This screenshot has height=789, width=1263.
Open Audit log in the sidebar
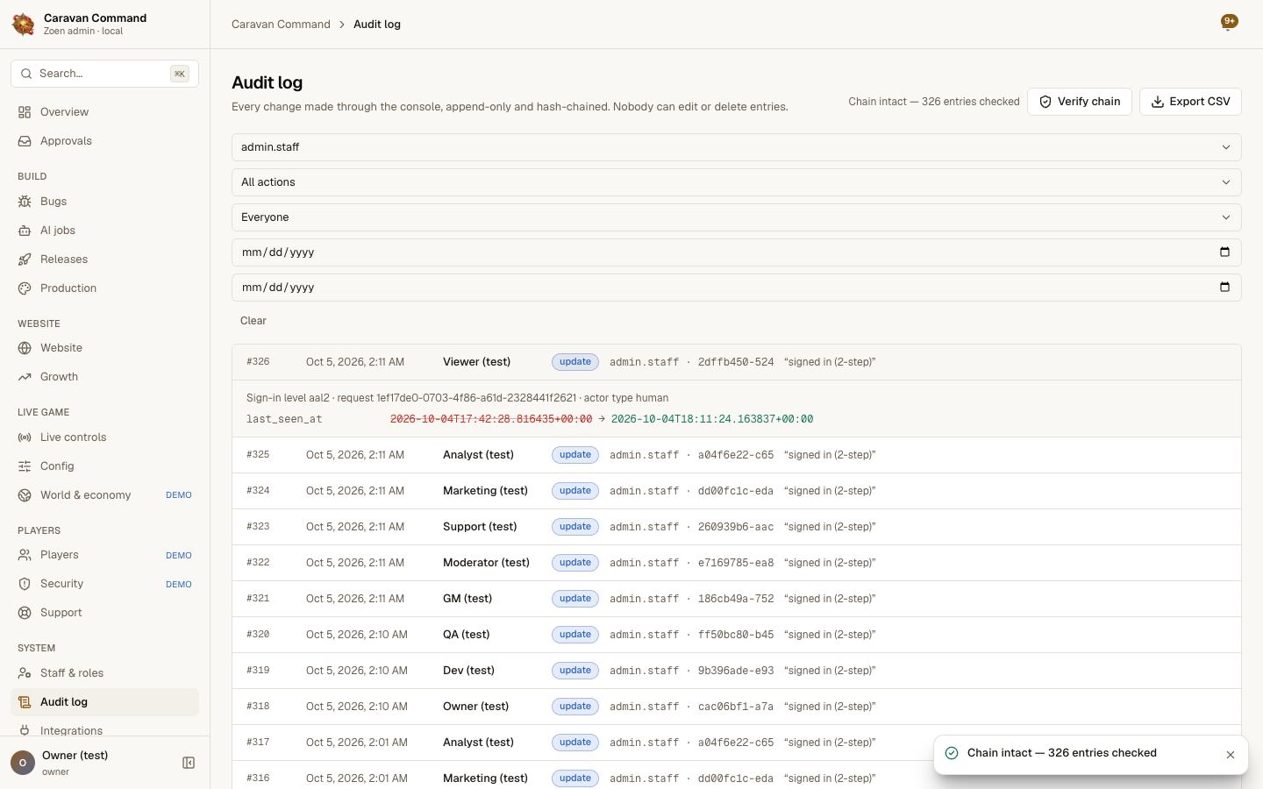(104, 702)
